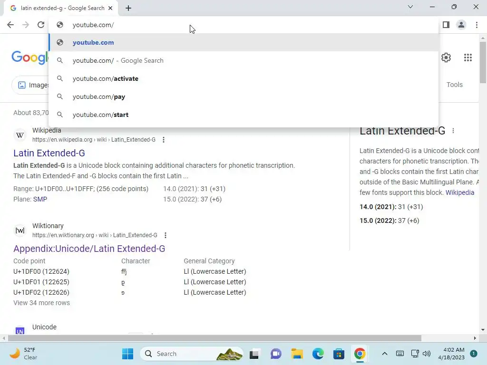
Task: Click the horizontal scrollbar thumb
Action: [214, 338]
